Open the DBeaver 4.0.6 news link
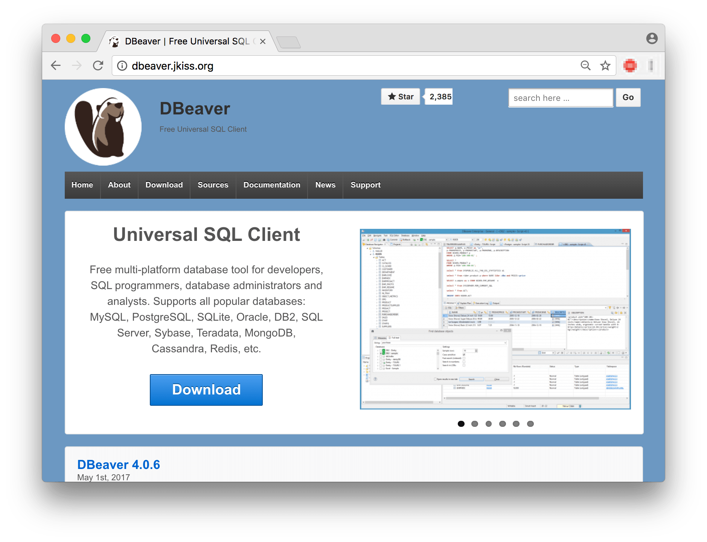Viewport: 707px width, 542px height. tap(119, 464)
